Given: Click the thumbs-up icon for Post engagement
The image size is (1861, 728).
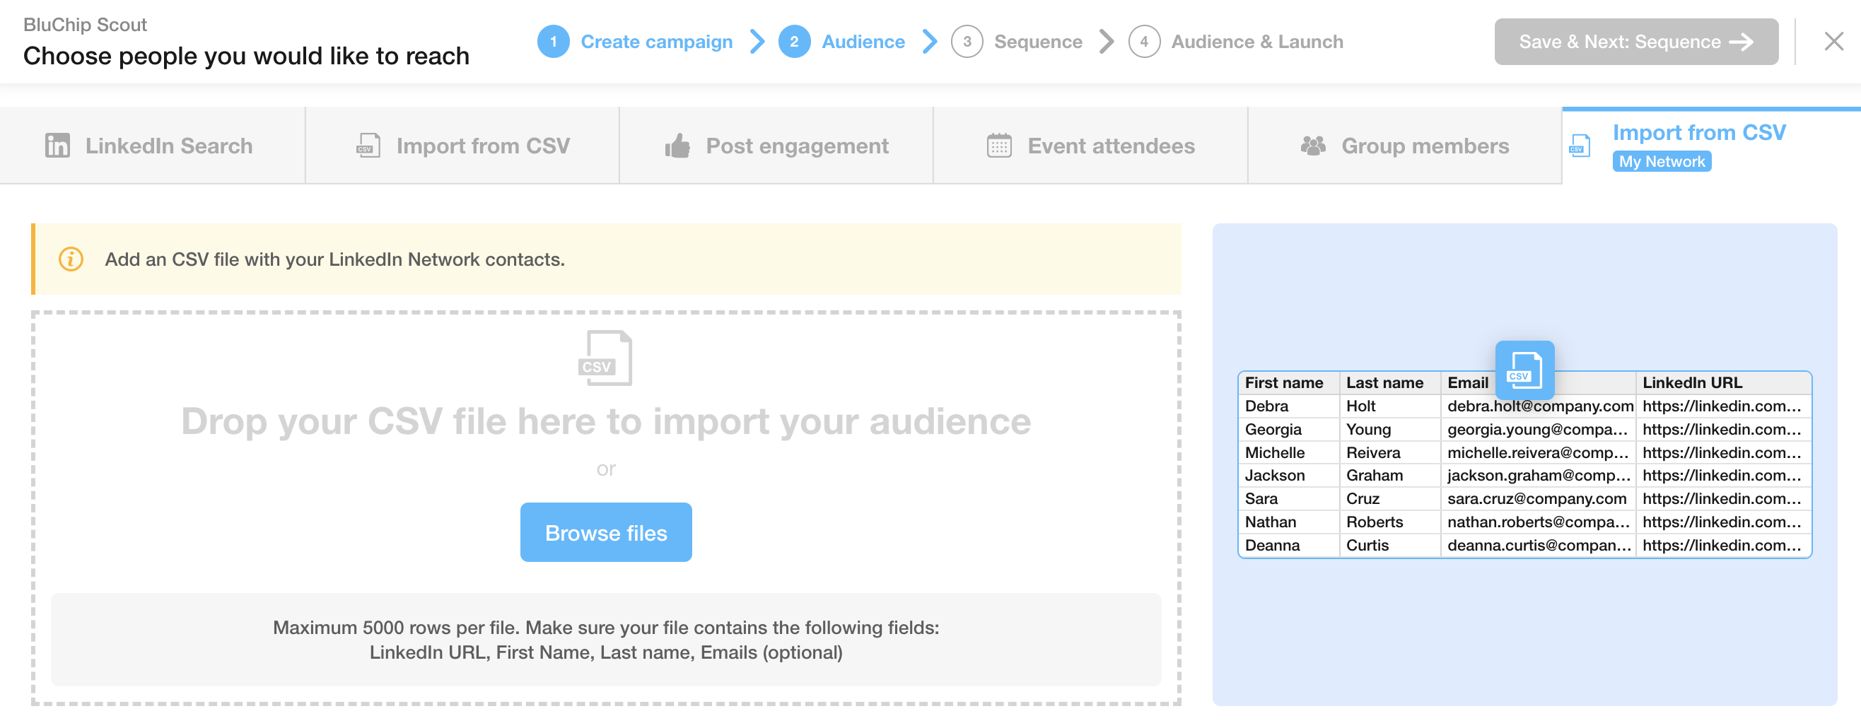Looking at the screenshot, I should pyautogui.click(x=677, y=146).
